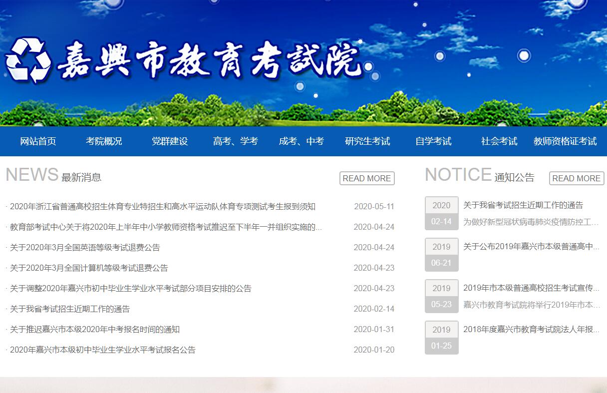Screen dimensions: 607x393
Task: Click the 2020 02-14 notice date badge
Action: pyautogui.click(x=441, y=213)
